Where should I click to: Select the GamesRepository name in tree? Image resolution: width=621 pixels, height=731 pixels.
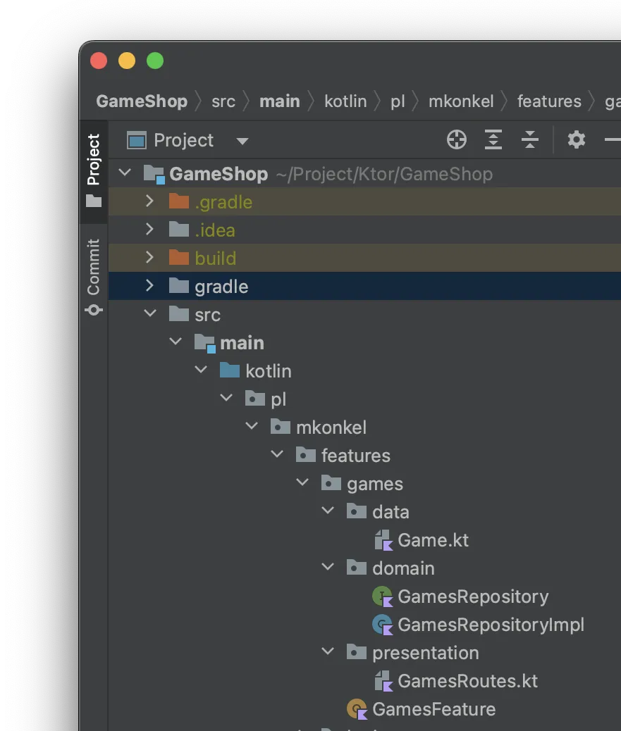(473, 597)
